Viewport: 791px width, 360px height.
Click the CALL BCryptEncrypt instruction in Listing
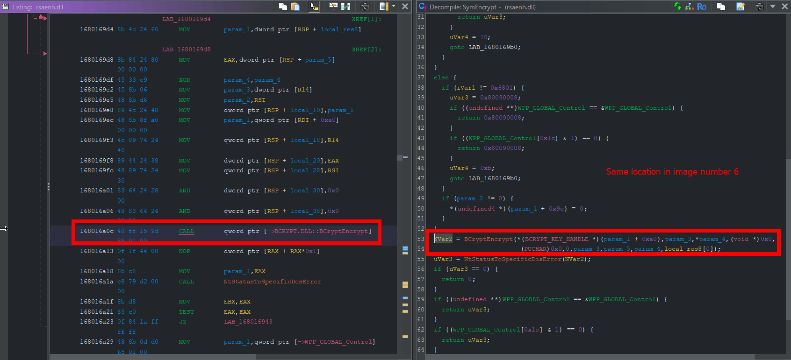point(186,231)
